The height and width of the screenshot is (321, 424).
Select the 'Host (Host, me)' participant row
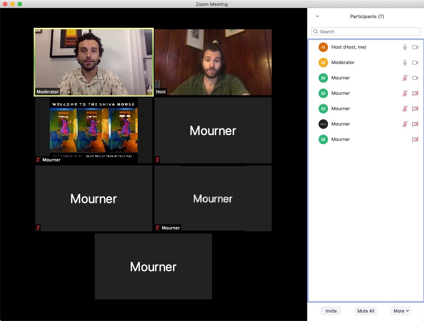(x=366, y=47)
